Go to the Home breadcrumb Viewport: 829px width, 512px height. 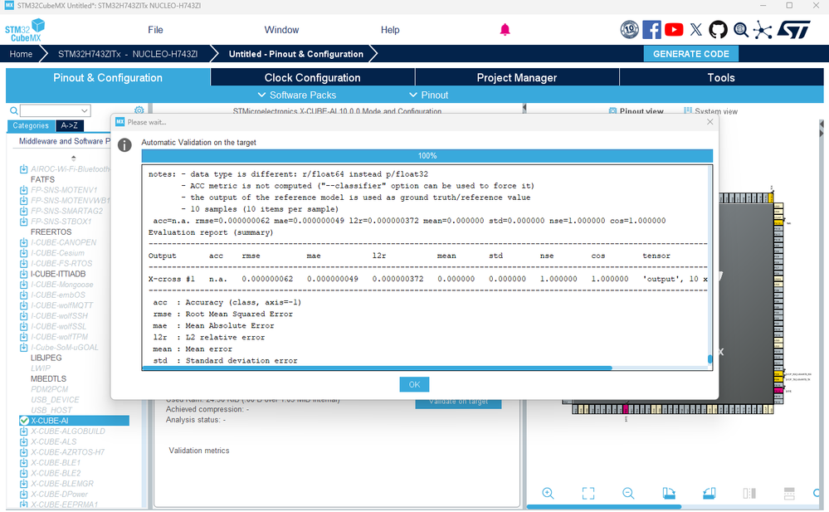coord(21,54)
